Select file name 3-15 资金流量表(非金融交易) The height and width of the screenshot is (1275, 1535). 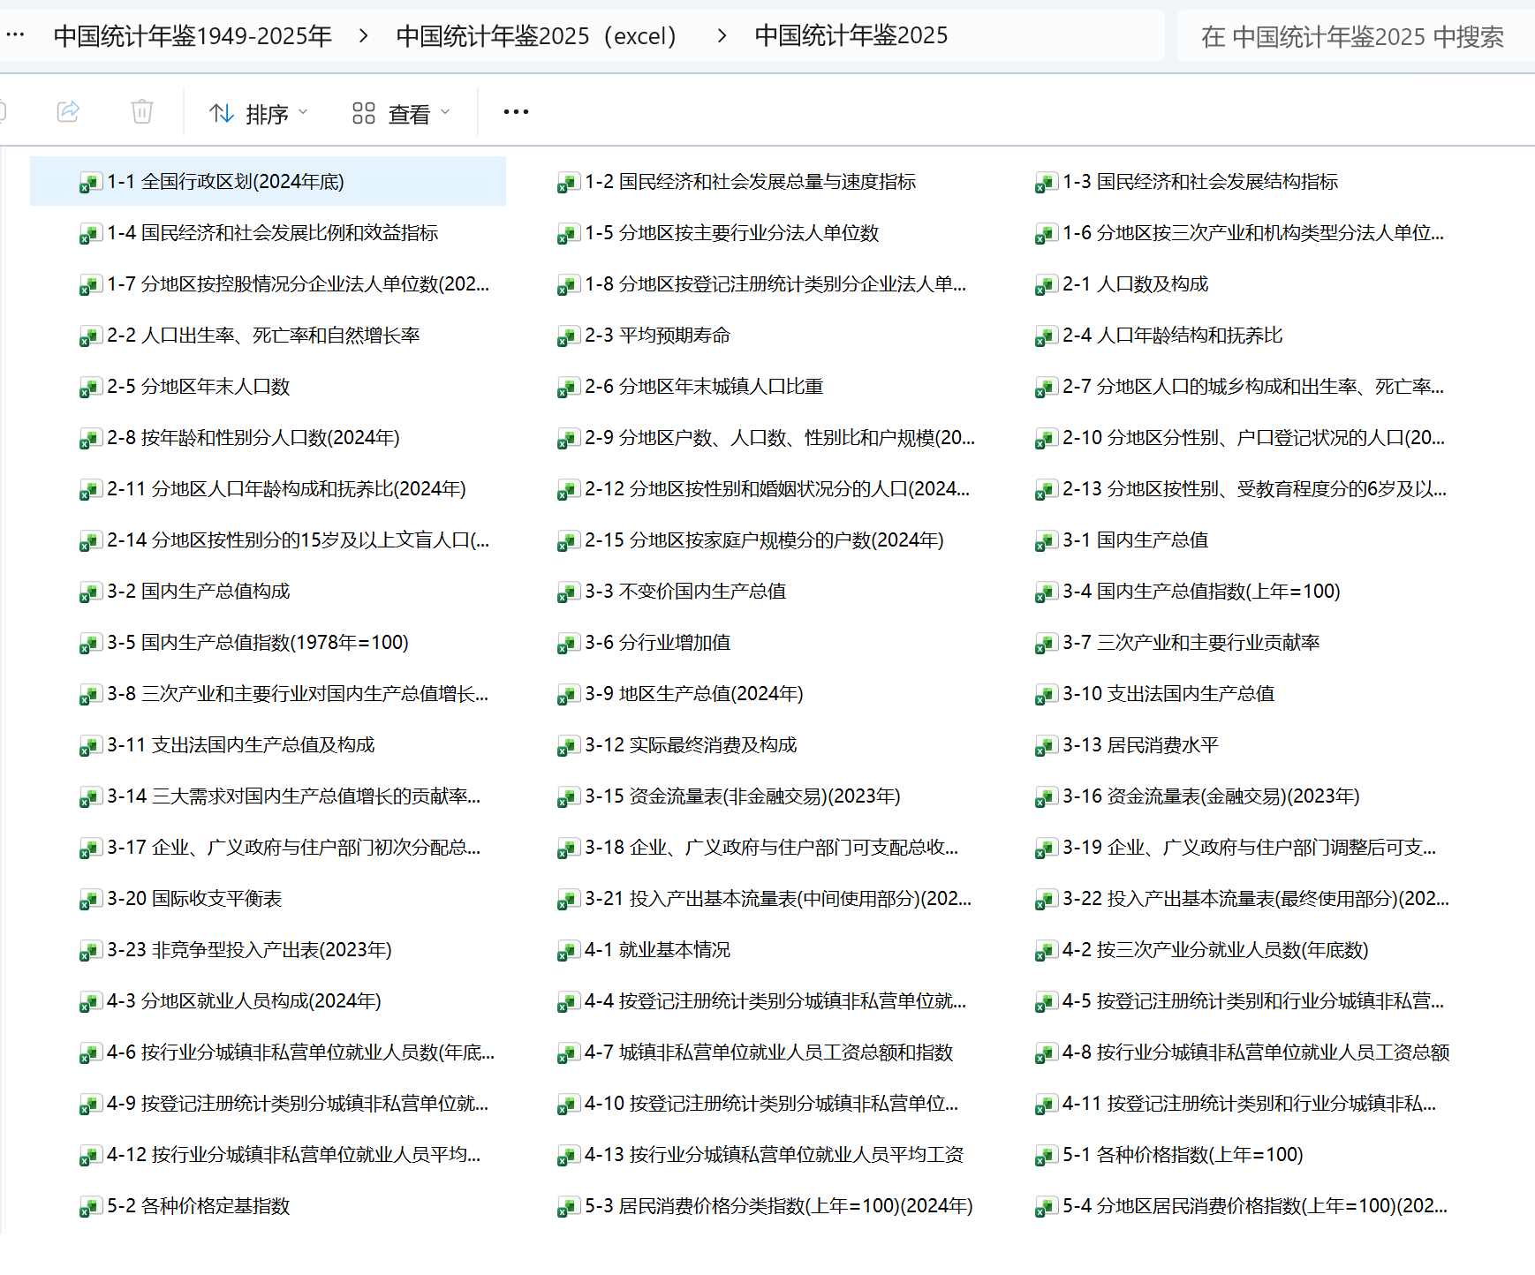click(743, 796)
